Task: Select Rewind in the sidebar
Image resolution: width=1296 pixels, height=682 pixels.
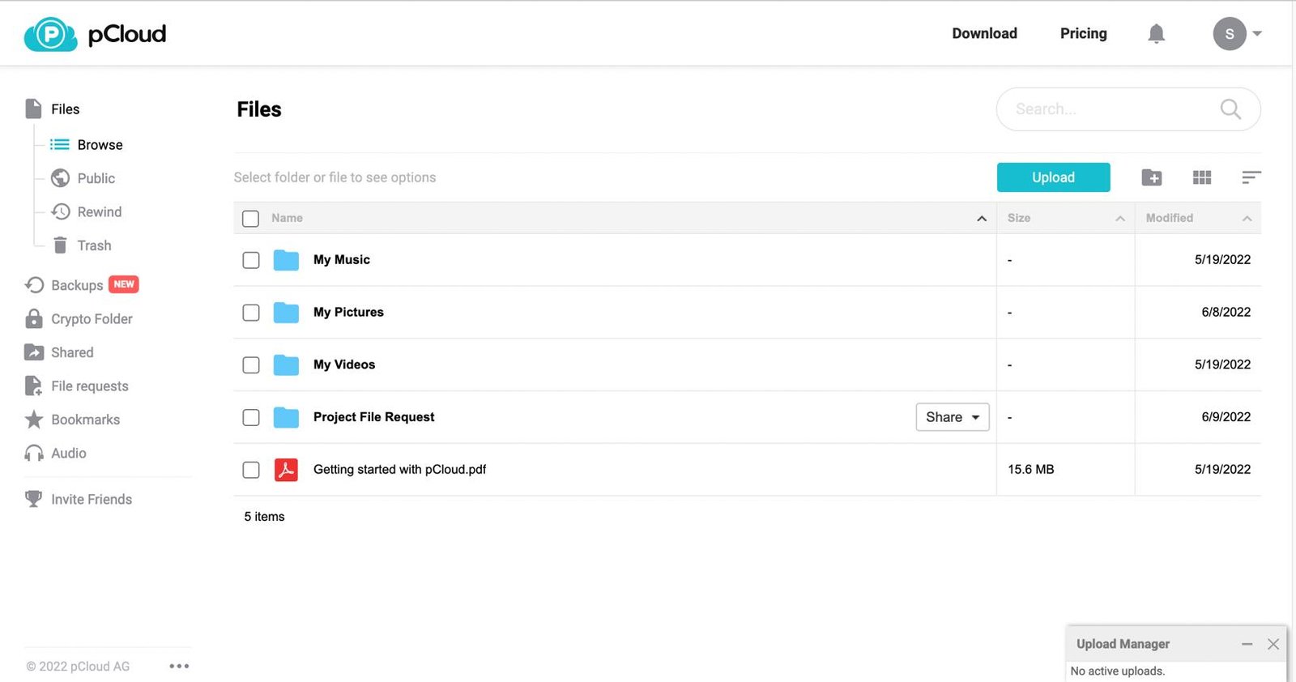Action: click(99, 211)
